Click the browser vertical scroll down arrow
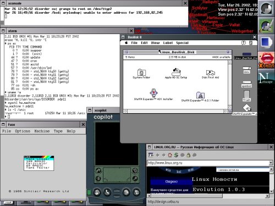 click(272, 191)
